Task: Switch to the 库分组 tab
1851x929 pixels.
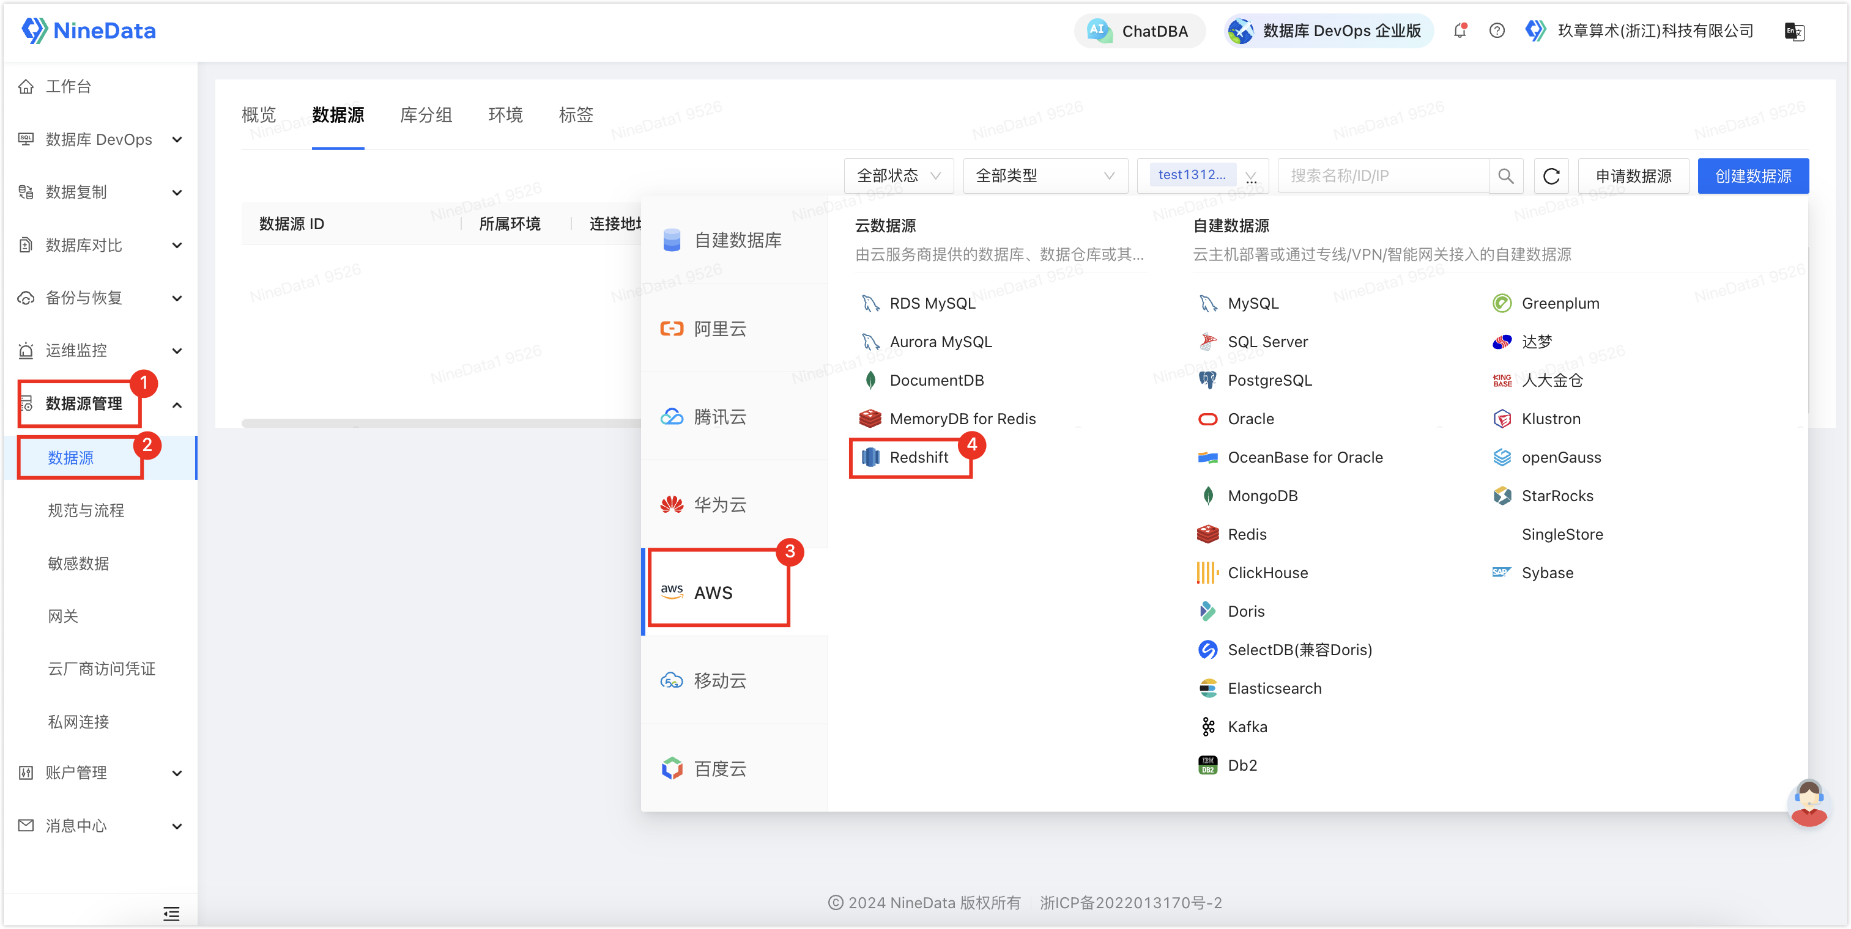Action: [x=426, y=115]
